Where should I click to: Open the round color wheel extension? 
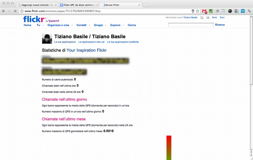(230, 11)
